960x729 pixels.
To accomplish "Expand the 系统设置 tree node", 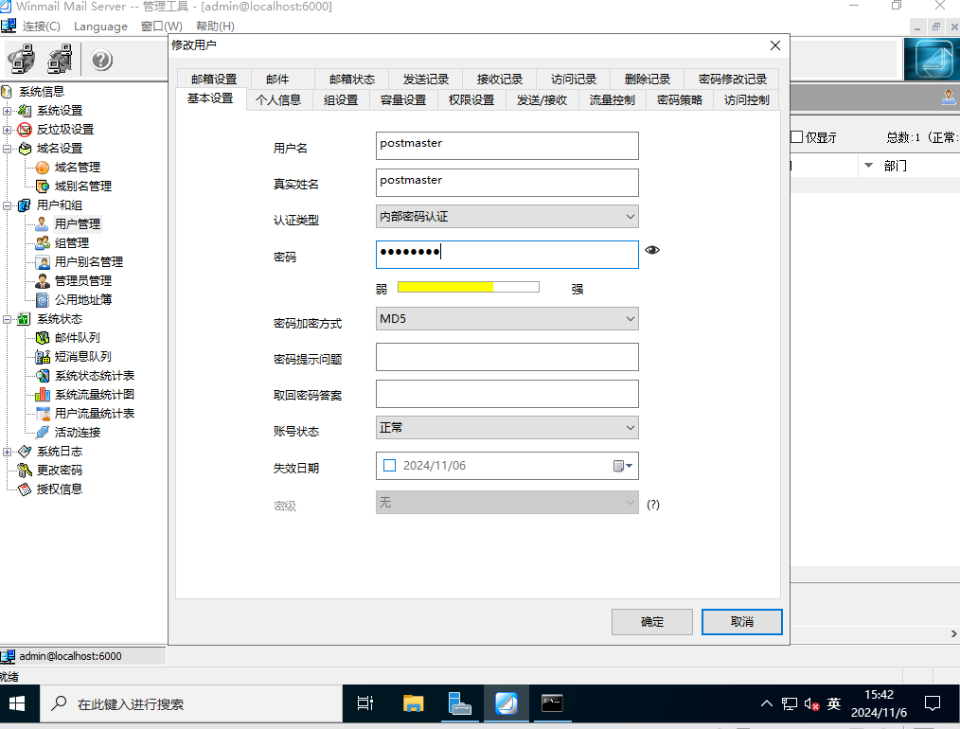I will pyautogui.click(x=8, y=111).
